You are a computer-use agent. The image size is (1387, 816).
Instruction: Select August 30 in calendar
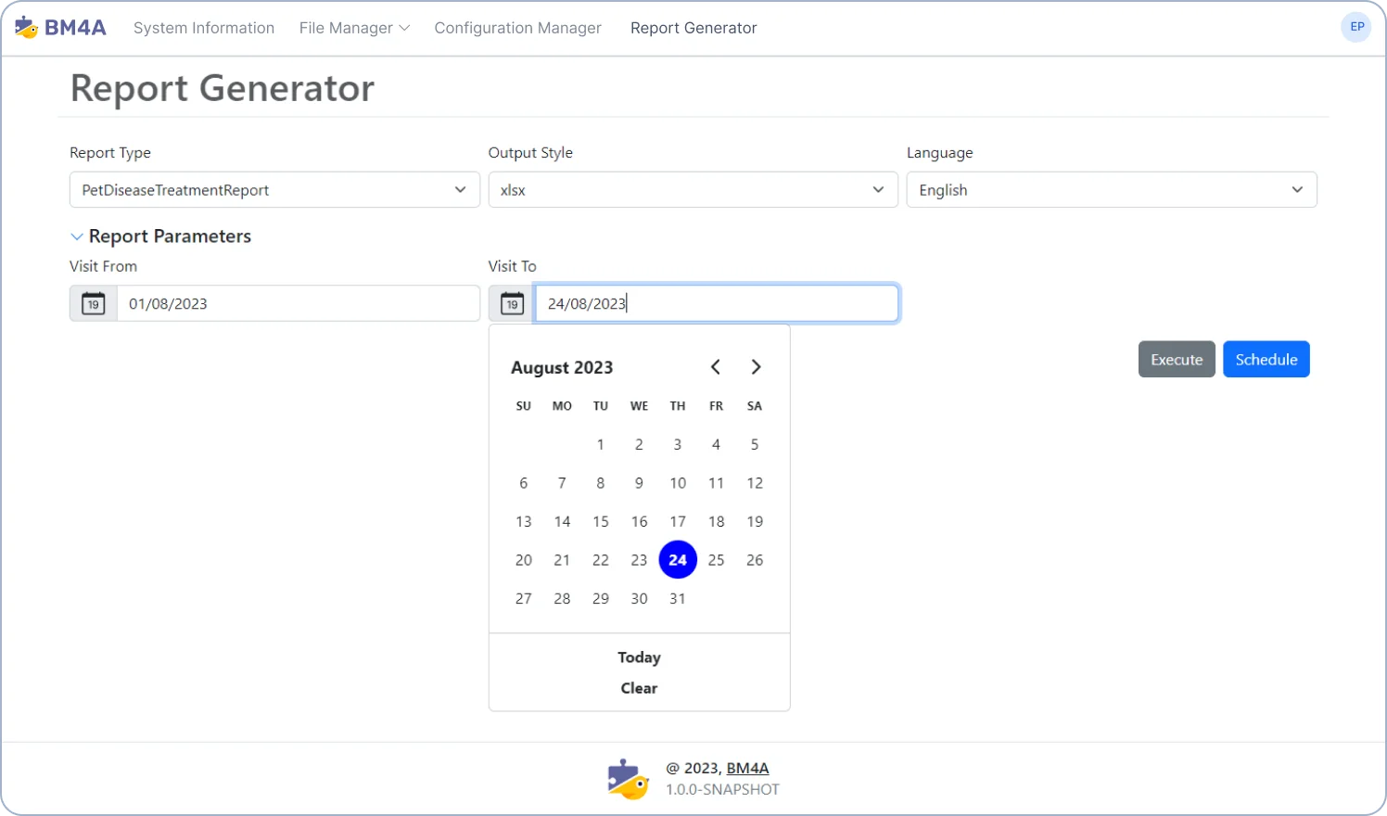pyautogui.click(x=639, y=599)
